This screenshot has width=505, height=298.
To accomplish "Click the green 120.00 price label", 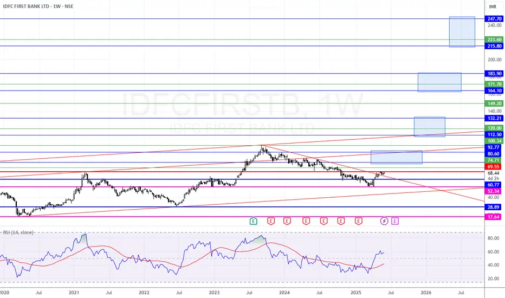I will click(494, 128).
